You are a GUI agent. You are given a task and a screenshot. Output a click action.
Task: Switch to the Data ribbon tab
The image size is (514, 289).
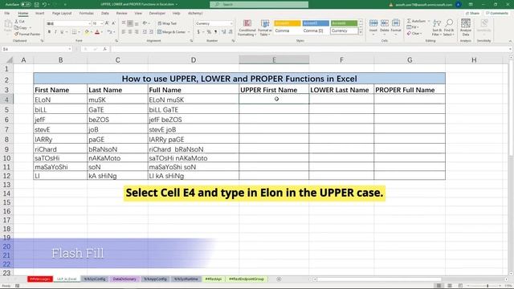click(105, 14)
